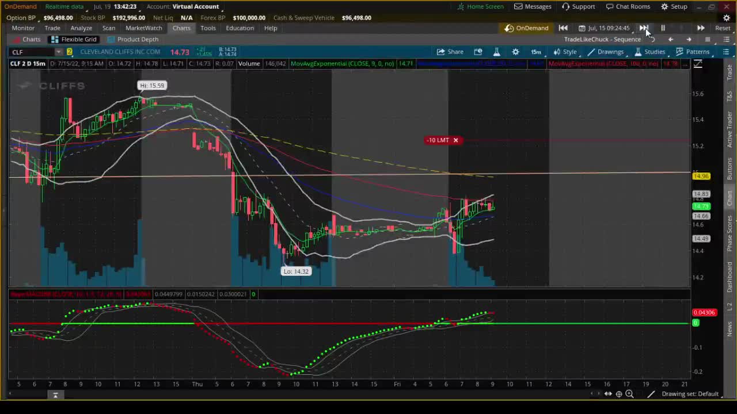Cancel the -10 LMT order with X
This screenshot has height=414, width=737.
(x=455, y=140)
